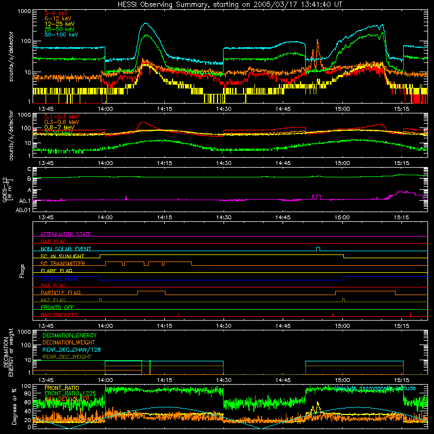Select the 6-12 keV legend label
The image size is (434, 434).
pos(58,18)
